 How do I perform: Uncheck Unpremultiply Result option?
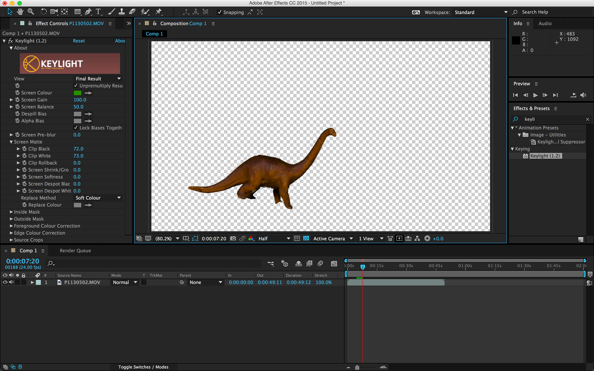[76, 86]
